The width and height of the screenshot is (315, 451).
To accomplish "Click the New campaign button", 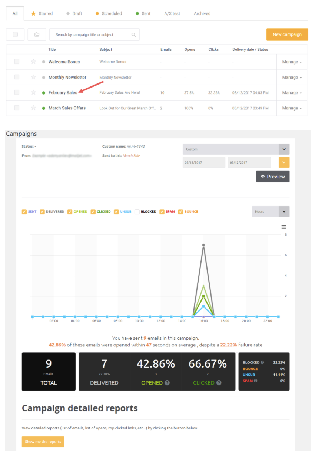I will (287, 34).
